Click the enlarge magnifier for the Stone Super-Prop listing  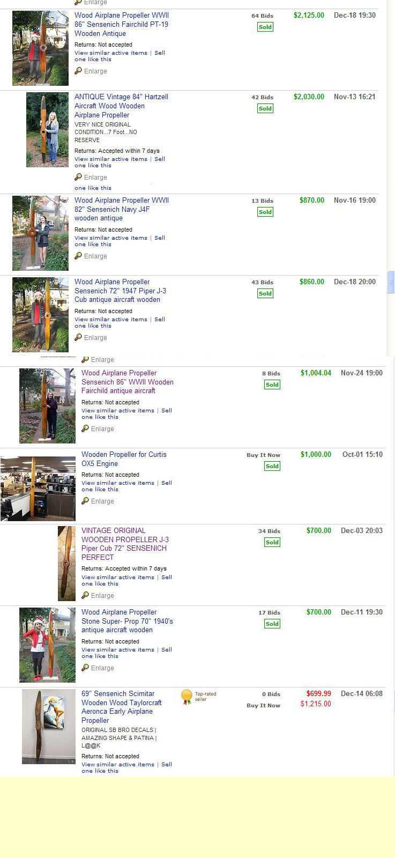[85, 668]
